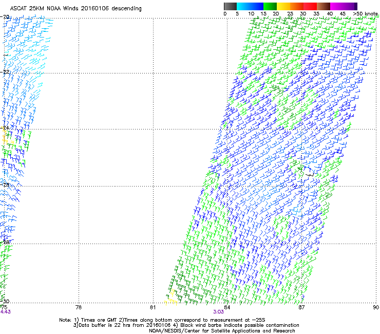Click the '78' longitude axis label
This screenshot has height=334, width=380.
point(79,307)
